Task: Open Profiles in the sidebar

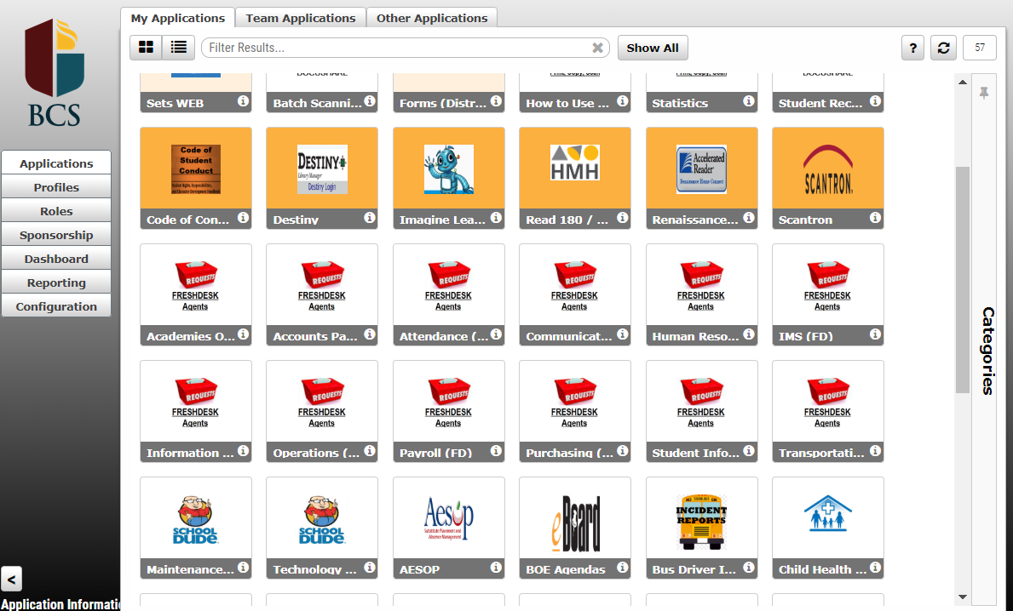Action: point(56,187)
